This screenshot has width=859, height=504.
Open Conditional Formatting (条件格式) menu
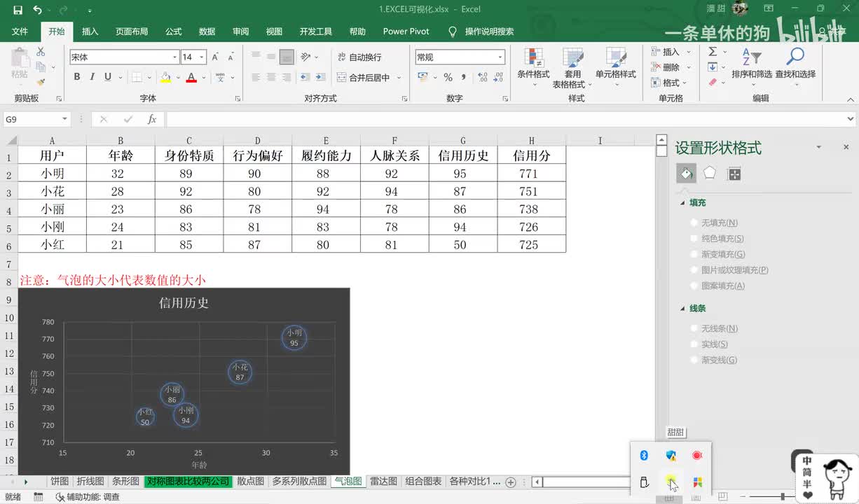(x=533, y=67)
